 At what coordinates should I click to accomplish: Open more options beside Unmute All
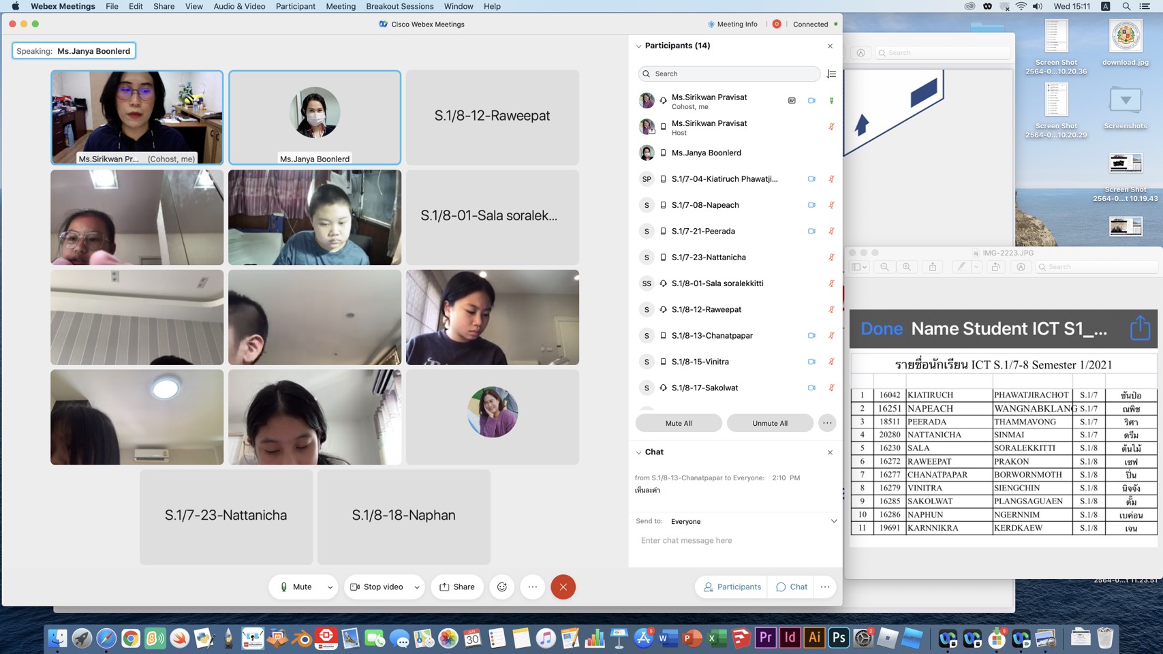pyautogui.click(x=827, y=423)
